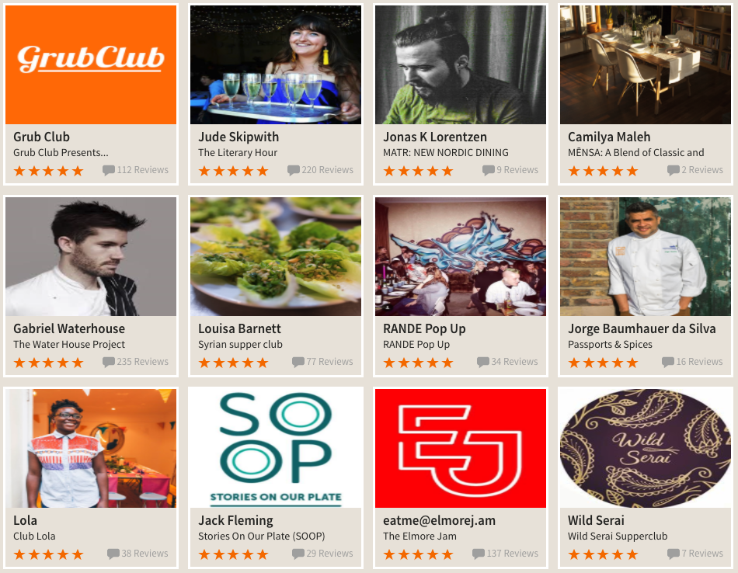738x573 pixels.
Task: Open the SOOP Stories On Our Plate logo
Action: [276, 448]
